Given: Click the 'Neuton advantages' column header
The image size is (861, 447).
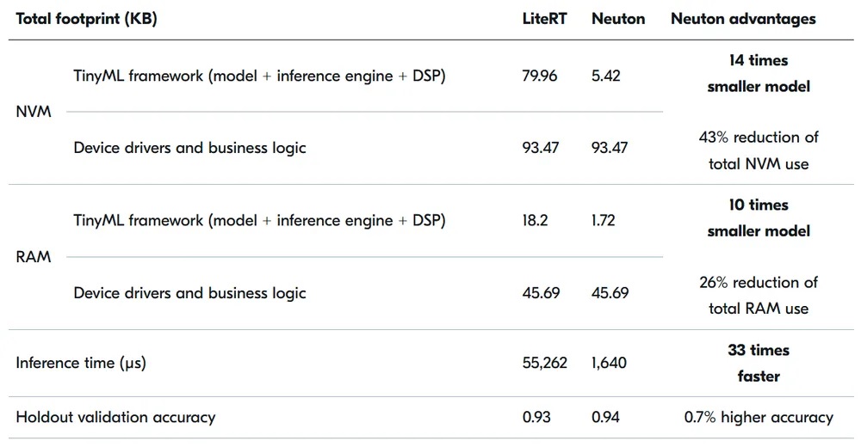Looking at the screenshot, I should pos(743,19).
